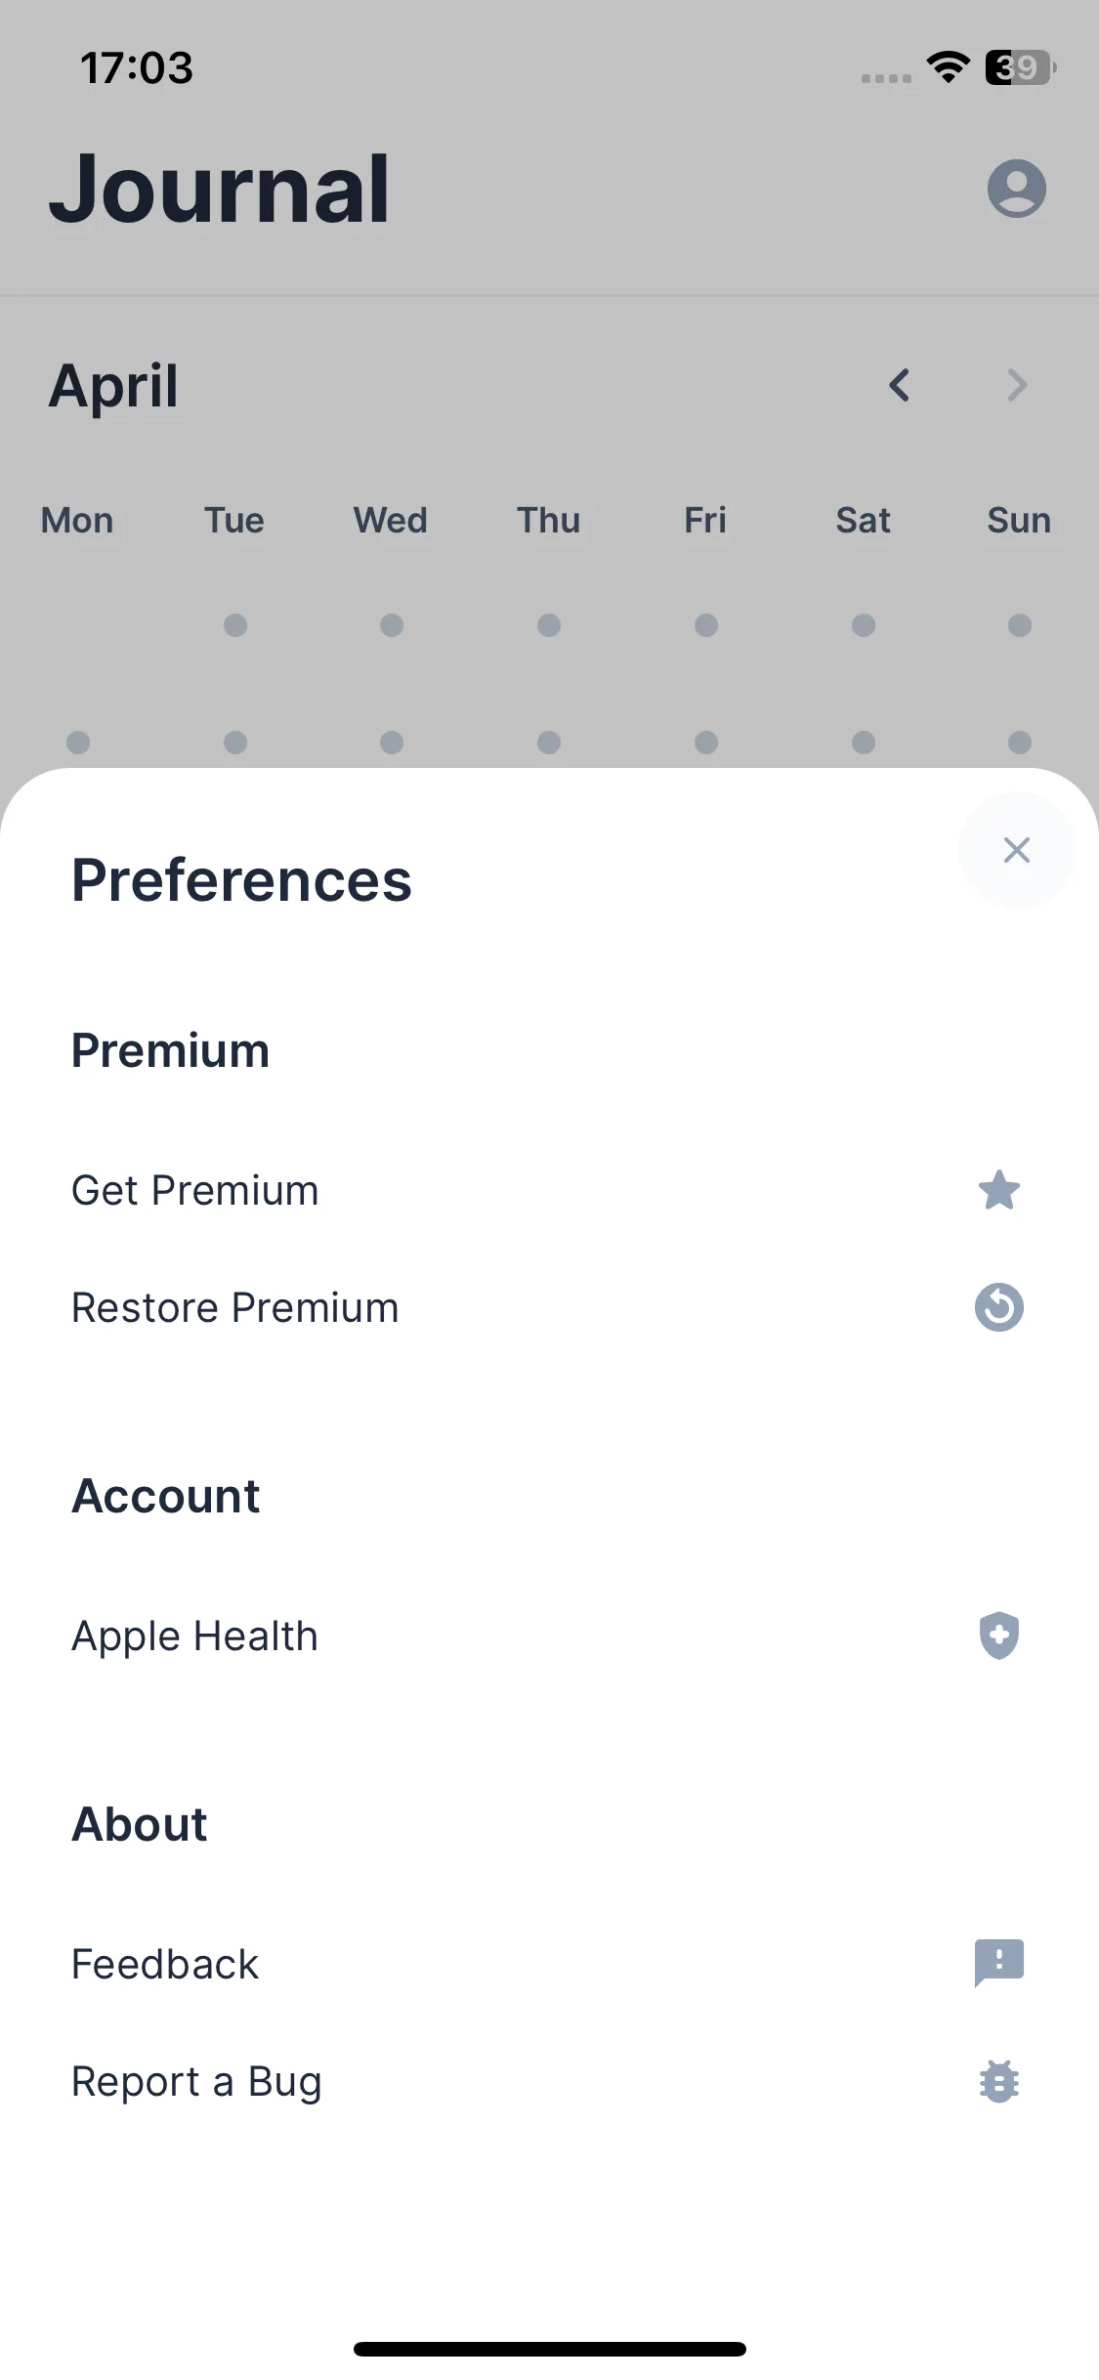This screenshot has height=2380, width=1099.
Task: Open the Feedback option
Action: point(165,1964)
